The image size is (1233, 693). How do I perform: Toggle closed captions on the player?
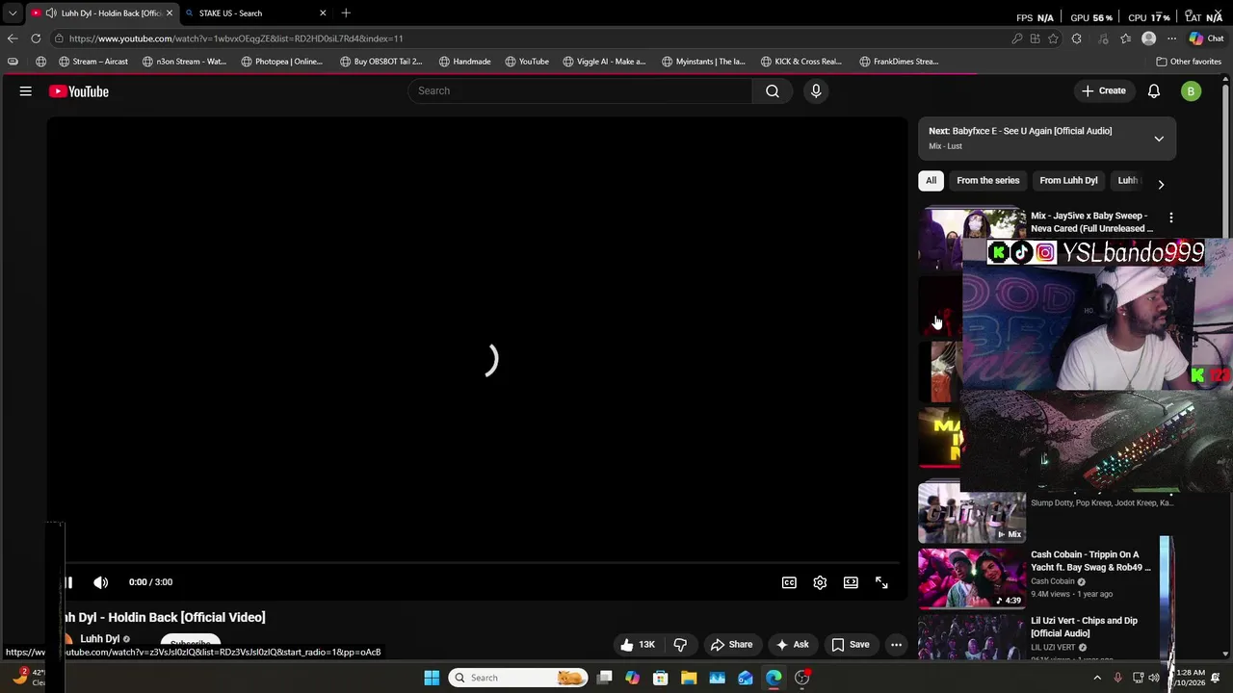(x=789, y=582)
